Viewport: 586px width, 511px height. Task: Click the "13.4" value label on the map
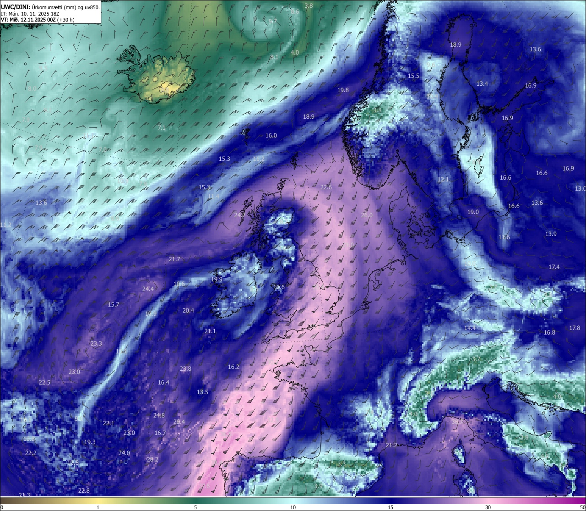coord(482,84)
